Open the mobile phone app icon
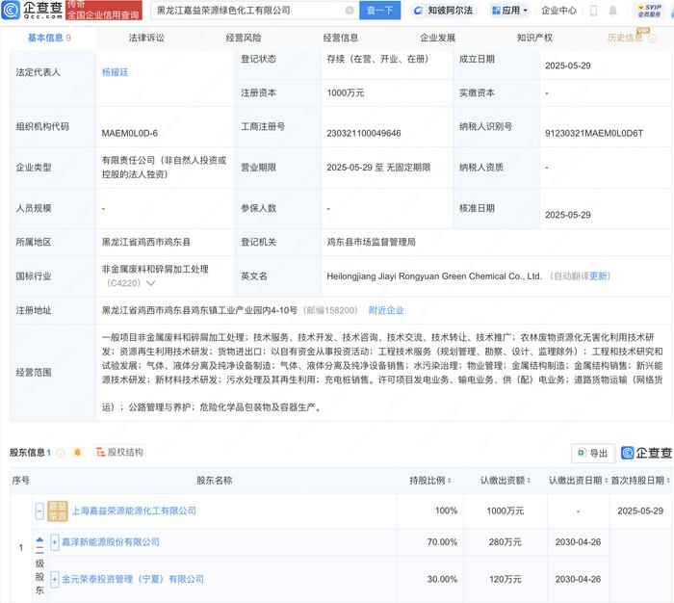674x603 pixels. pyautogui.click(x=593, y=11)
